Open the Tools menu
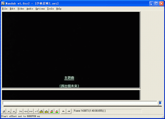 coord(50,9)
